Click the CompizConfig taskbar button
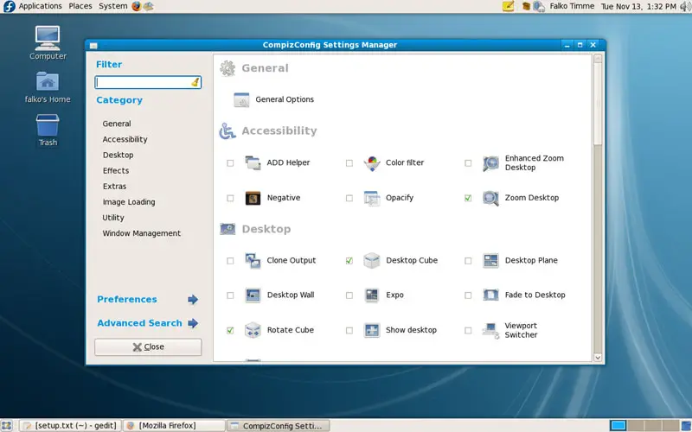692x432 pixels. pos(278,426)
